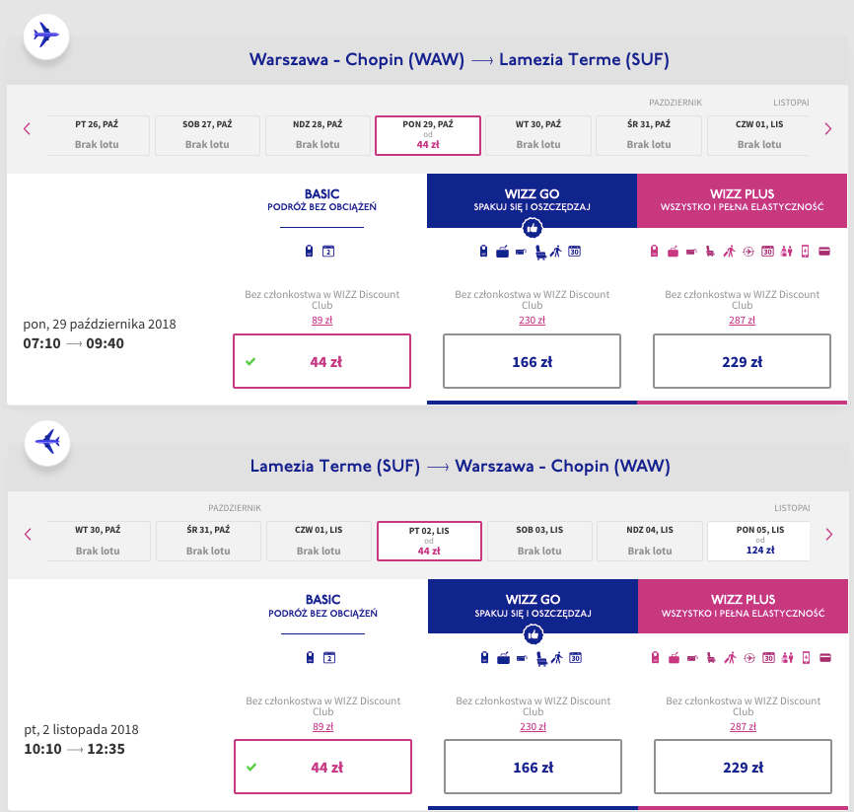Select the PON 05, LIS return date tab

coord(758,541)
